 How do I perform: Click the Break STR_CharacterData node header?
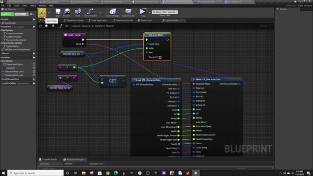(x=156, y=80)
